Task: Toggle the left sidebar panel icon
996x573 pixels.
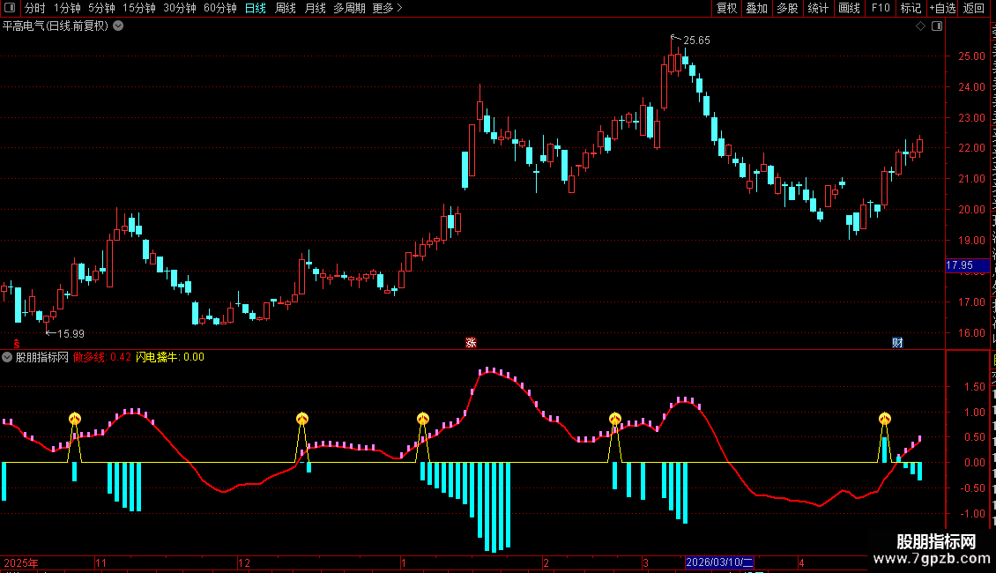Action: coord(10,8)
